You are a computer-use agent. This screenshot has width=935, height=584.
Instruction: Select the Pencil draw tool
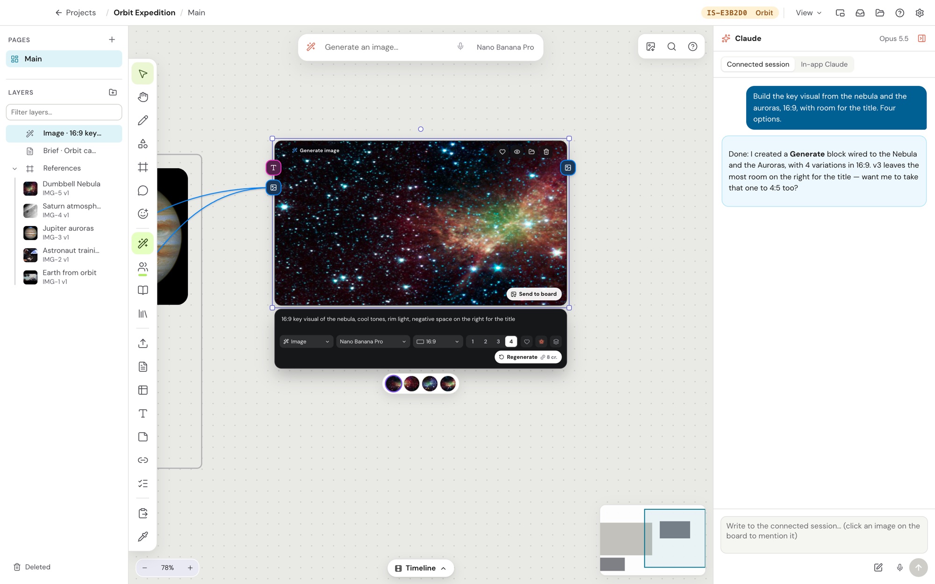(143, 121)
